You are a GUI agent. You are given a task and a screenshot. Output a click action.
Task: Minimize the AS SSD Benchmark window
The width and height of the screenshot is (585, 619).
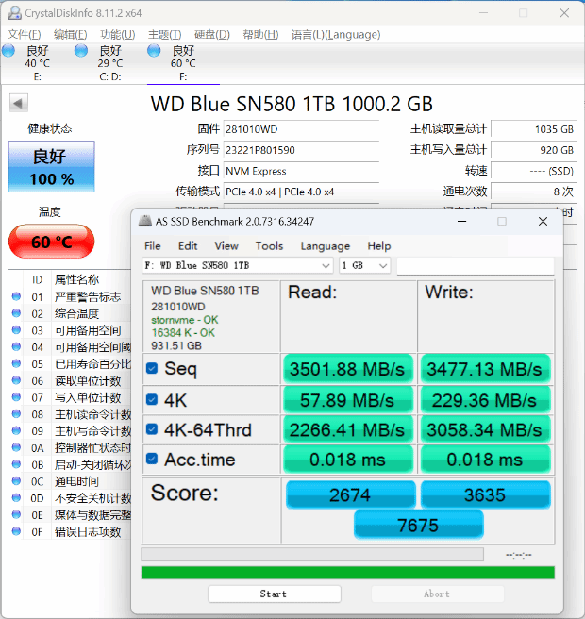(461, 222)
